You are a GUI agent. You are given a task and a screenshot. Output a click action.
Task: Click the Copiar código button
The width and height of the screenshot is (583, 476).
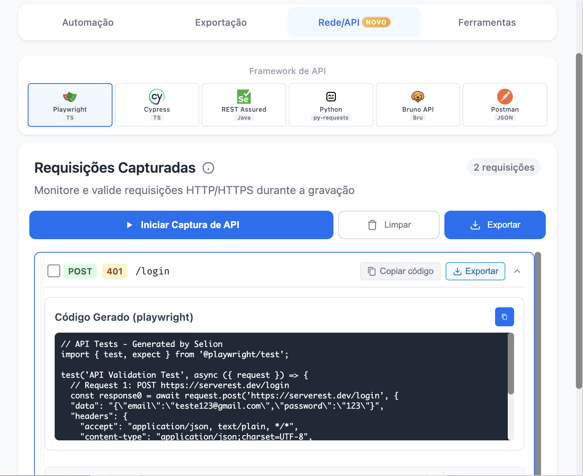[400, 271]
